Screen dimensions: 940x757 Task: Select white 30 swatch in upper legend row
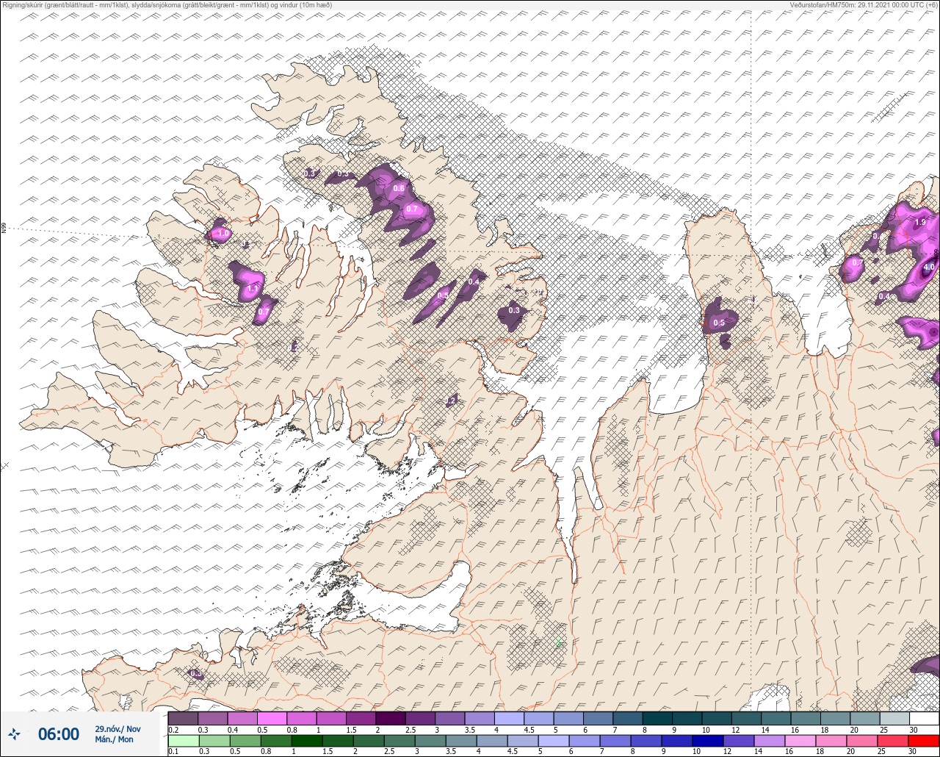click(924, 718)
